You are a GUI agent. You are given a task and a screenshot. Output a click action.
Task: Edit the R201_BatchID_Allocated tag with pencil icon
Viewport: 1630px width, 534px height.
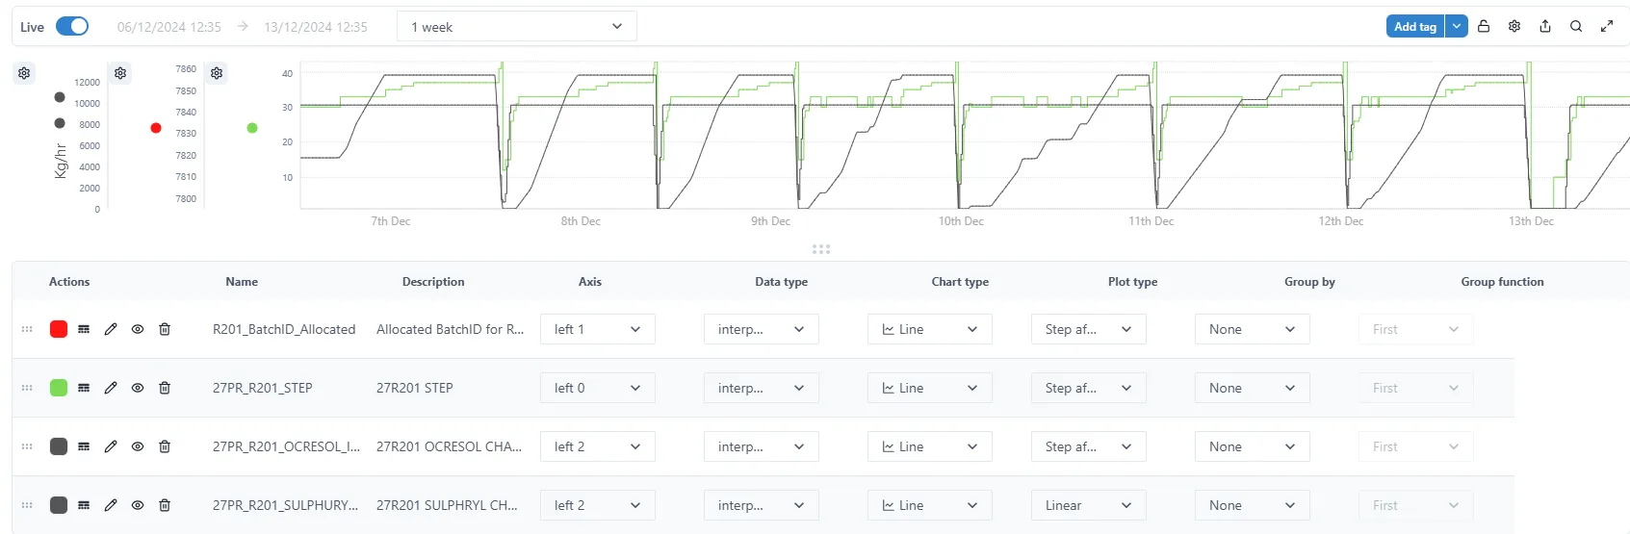click(x=111, y=329)
